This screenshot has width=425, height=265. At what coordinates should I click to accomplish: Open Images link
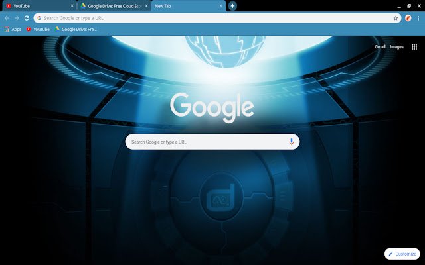point(396,47)
